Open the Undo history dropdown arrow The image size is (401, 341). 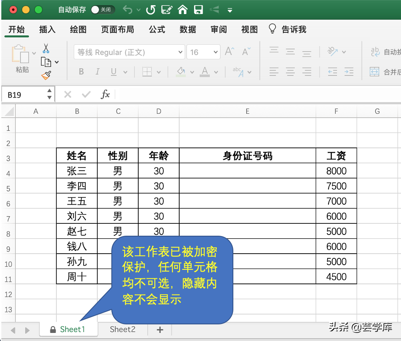[138, 10]
